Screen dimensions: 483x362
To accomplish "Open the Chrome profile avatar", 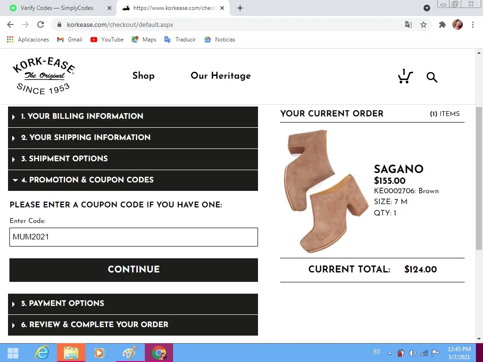I will tap(458, 25).
